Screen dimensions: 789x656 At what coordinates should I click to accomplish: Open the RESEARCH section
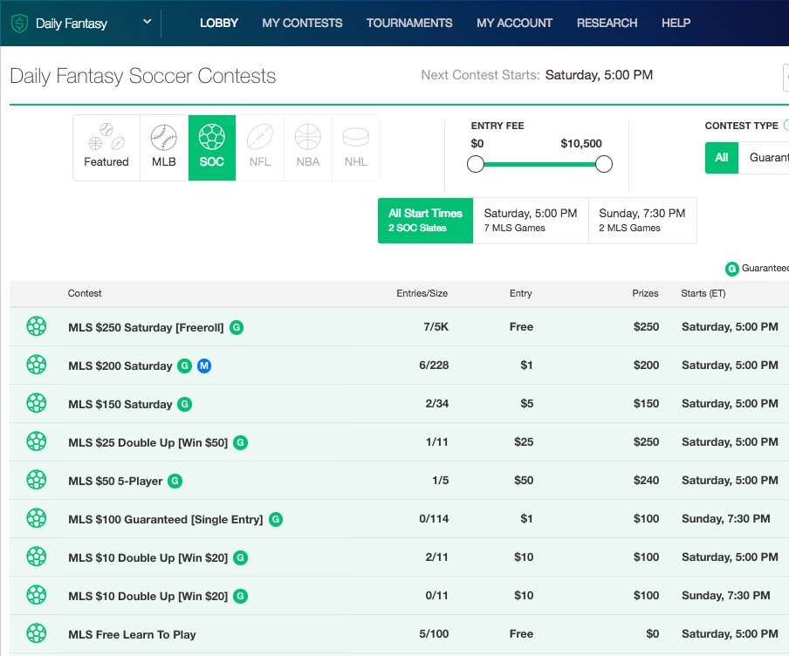coord(607,24)
